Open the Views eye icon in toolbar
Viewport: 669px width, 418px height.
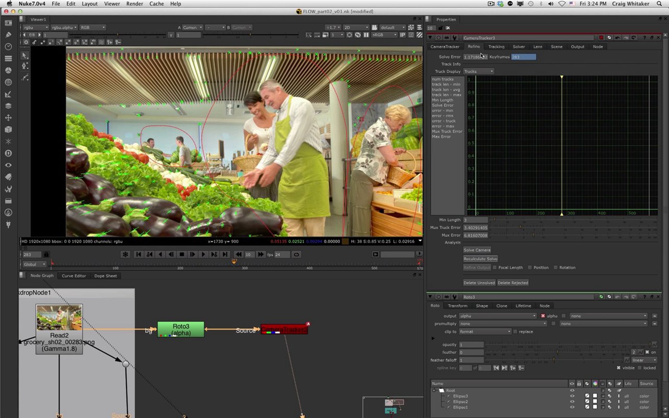pos(8,165)
